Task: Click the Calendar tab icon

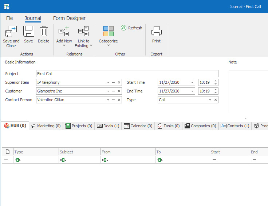Action: coord(127,126)
